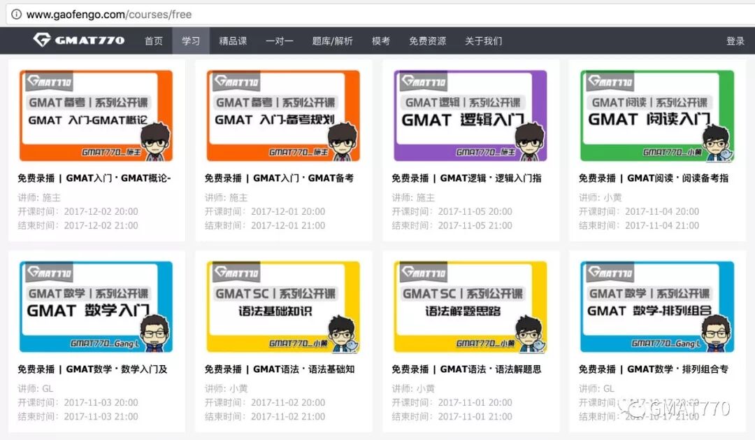Screen dimensions: 755x440
Task: Click end time 2017-11-05 21:00
Action: click(x=475, y=225)
